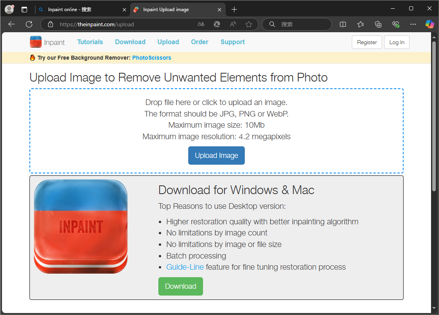Click the Inpaint logo in navbar
439x315 pixels.
47,42
